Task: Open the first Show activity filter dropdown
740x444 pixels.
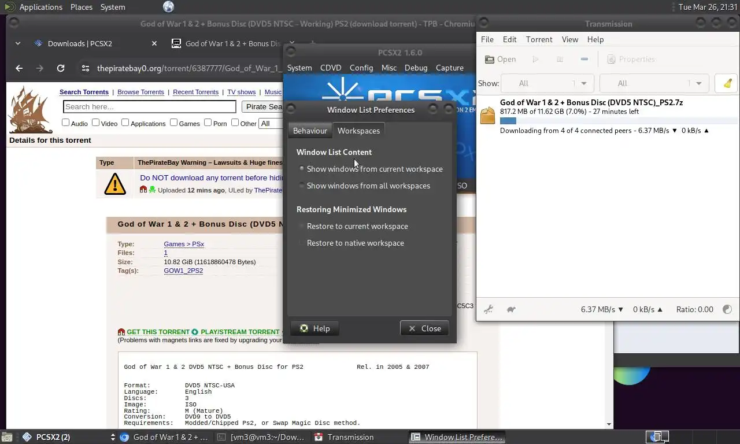Action: tap(547, 83)
